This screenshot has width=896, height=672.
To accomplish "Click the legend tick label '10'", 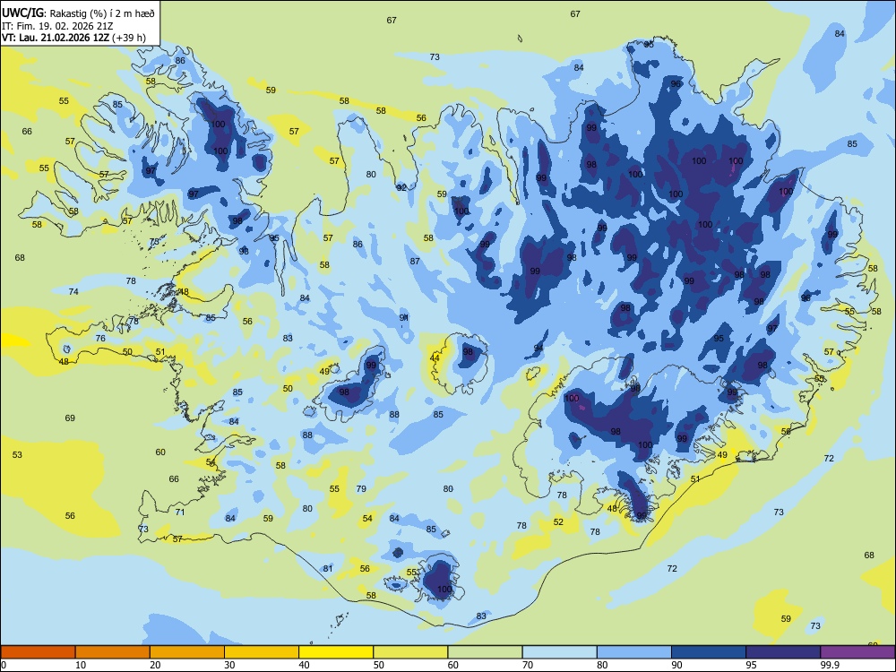I will coord(82,665).
